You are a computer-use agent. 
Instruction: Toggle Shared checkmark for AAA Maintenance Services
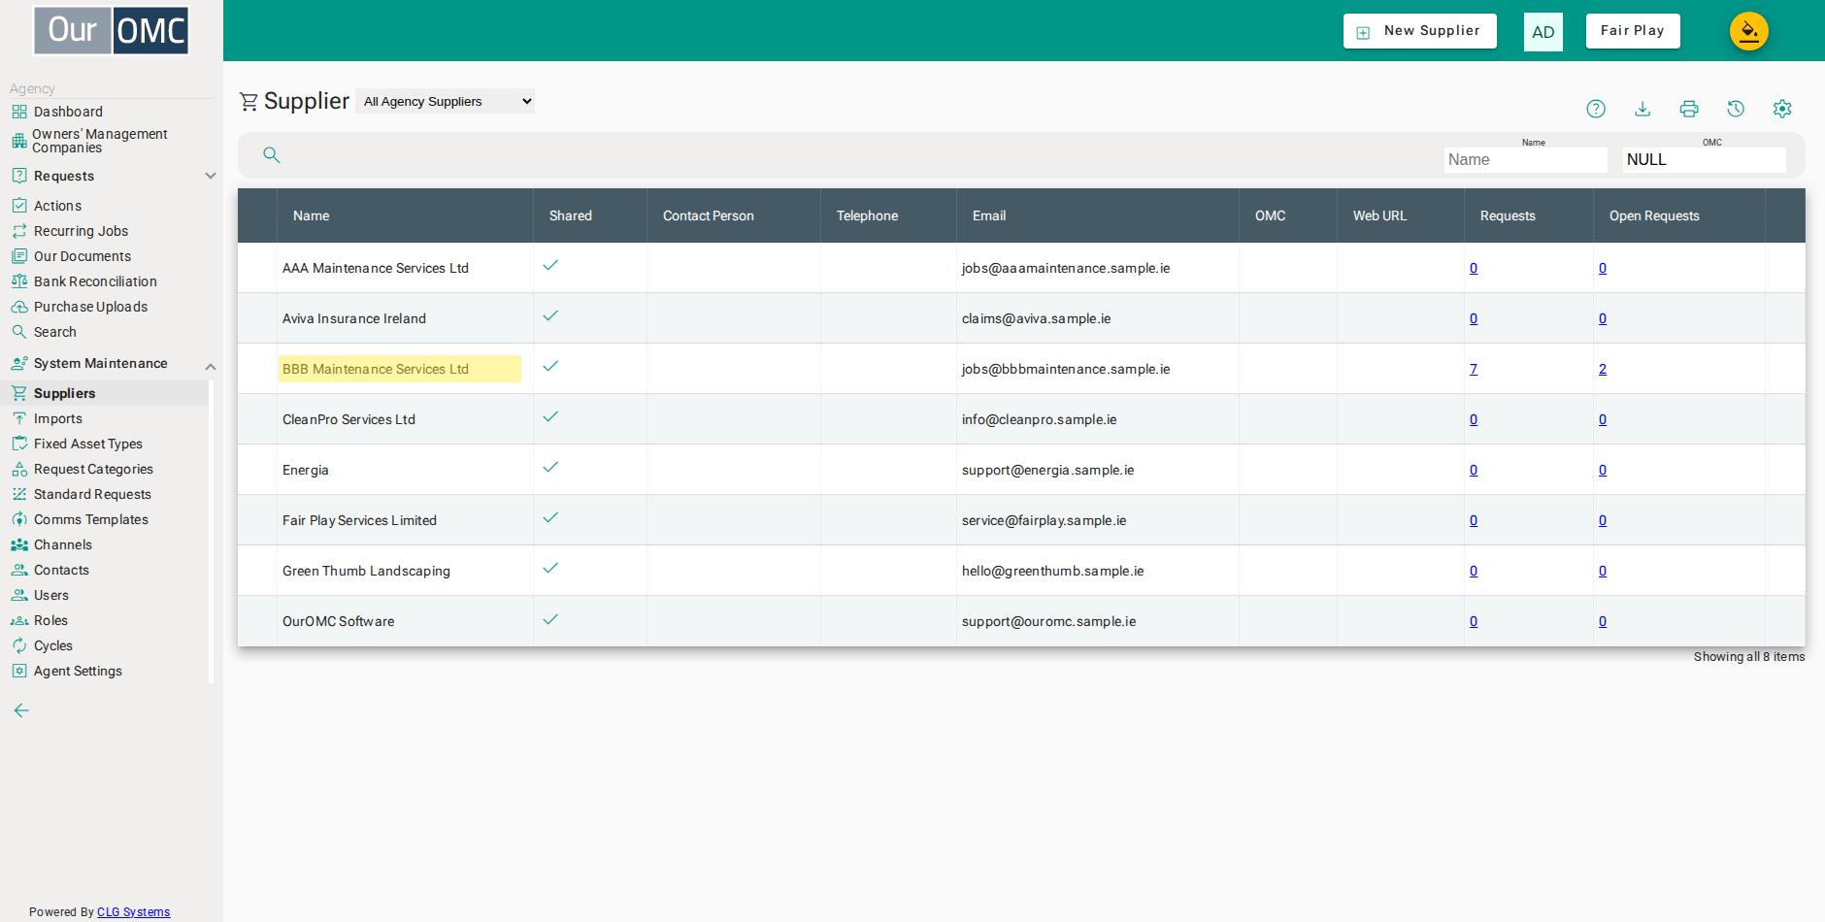[x=550, y=266]
